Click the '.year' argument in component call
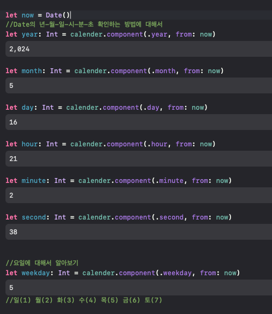272x314 pixels. pyautogui.click(x=157, y=34)
